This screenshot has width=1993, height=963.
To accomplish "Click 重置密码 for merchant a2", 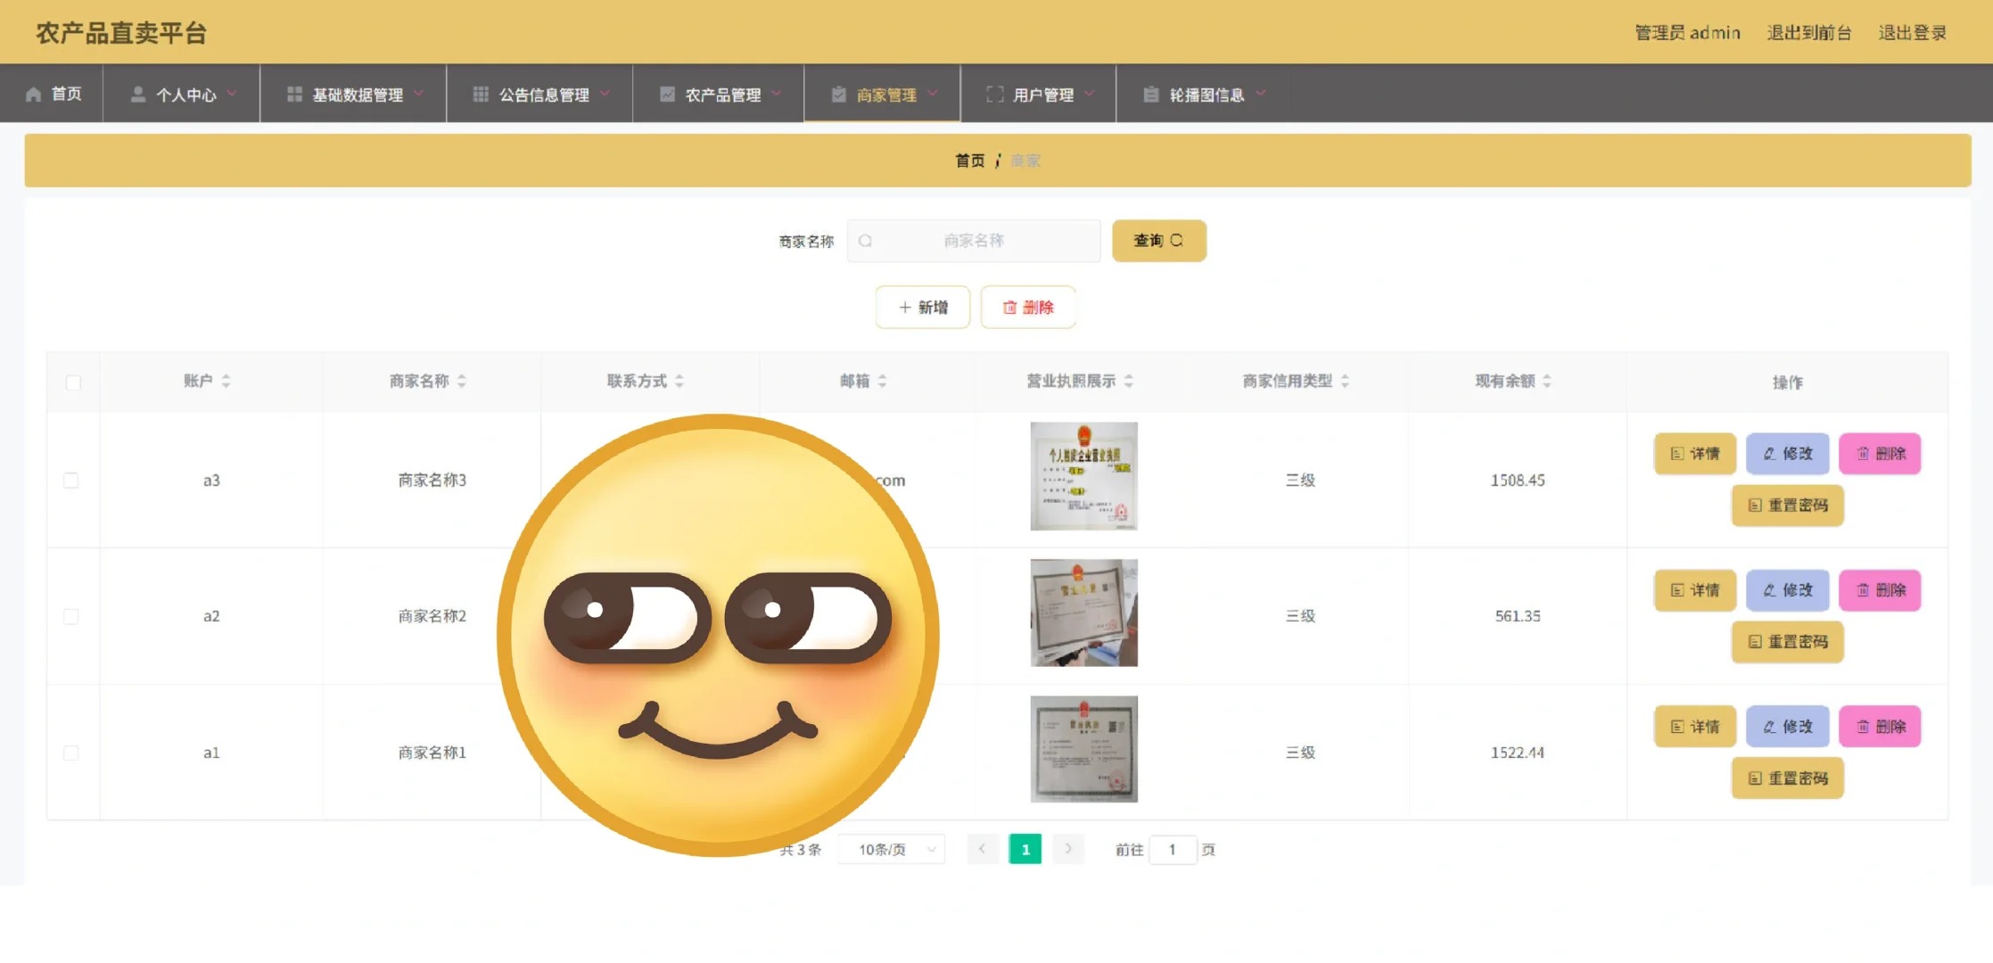I will tap(1787, 642).
